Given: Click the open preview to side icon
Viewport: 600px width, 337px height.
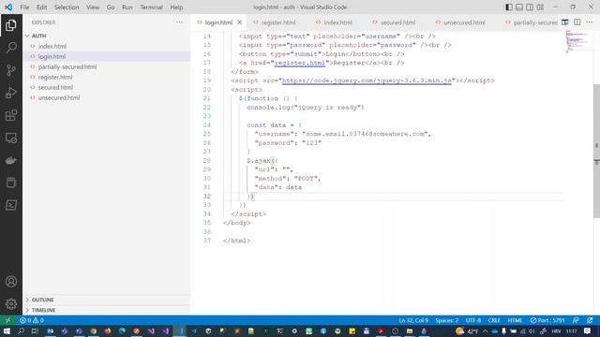Looking at the screenshot, I should click(564, 22).
